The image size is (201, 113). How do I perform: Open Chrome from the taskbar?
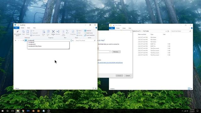pos(23,111)
